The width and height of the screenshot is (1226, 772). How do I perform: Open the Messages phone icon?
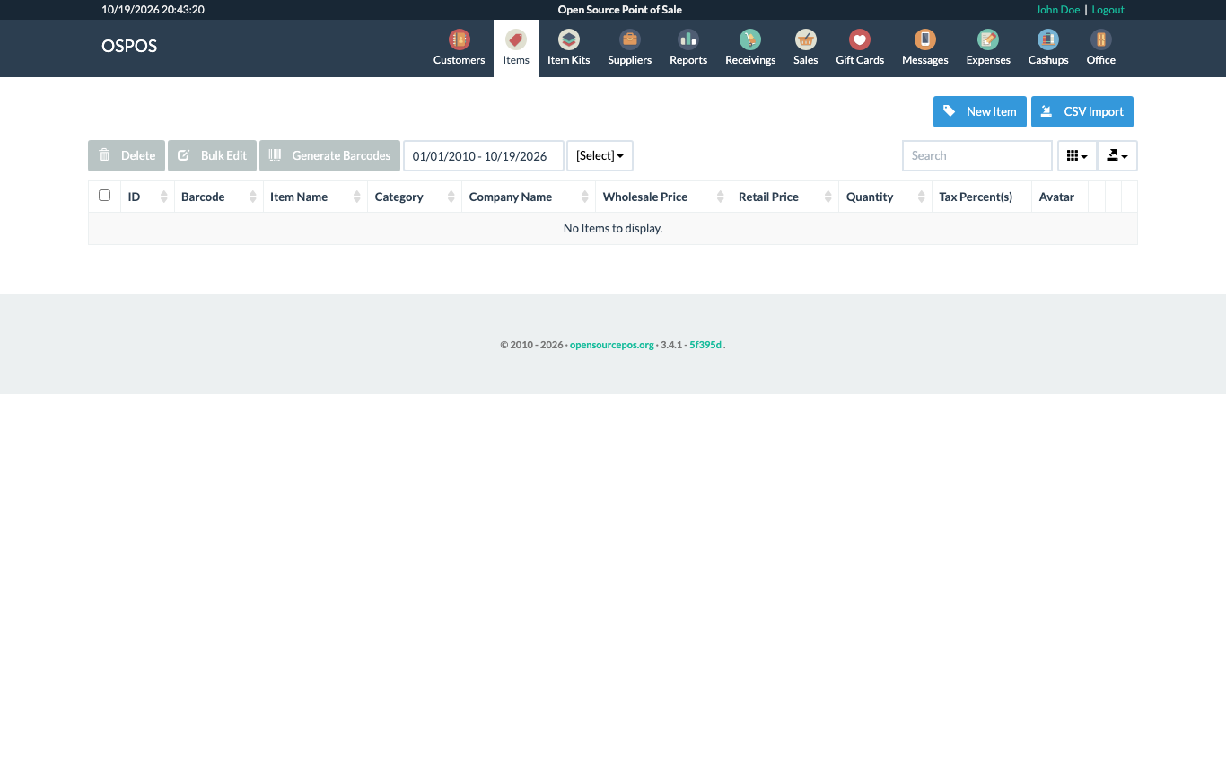925,39
